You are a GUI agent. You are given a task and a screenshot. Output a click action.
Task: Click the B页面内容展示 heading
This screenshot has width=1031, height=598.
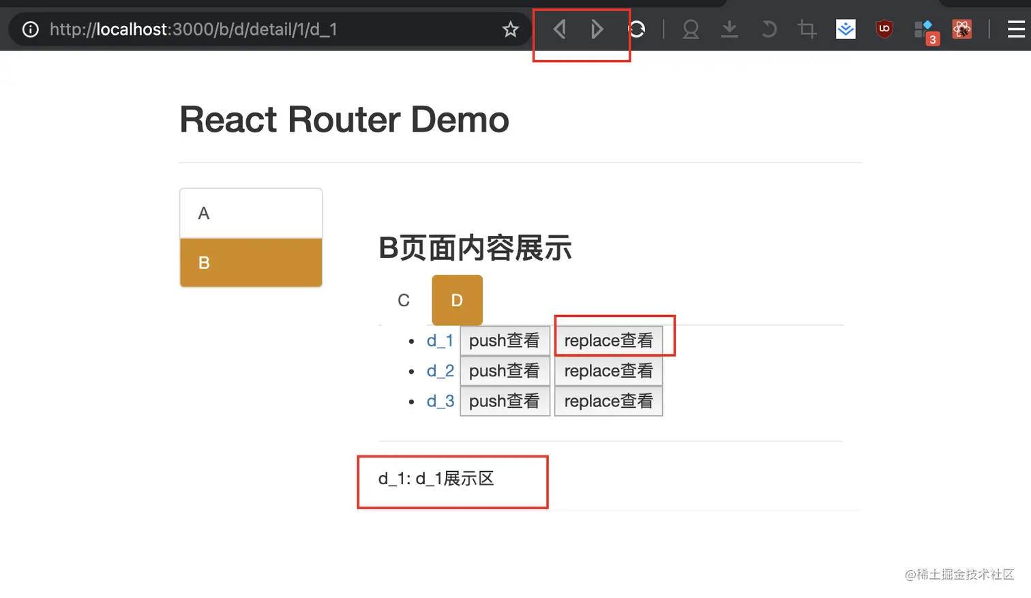click(475, 248)
